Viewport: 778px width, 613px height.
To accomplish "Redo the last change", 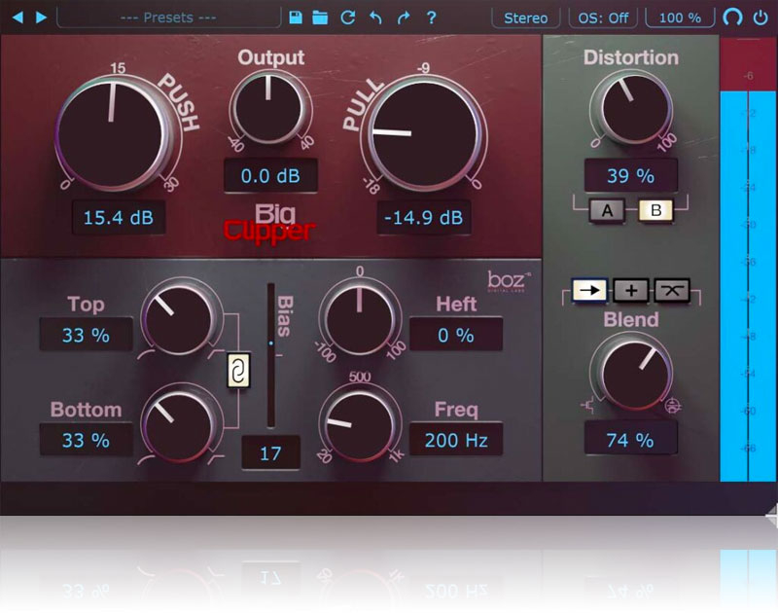I will [404, 18].
